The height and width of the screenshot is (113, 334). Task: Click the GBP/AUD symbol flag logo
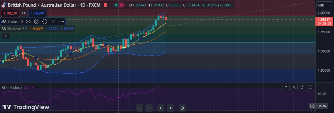(x=4, y=5)
